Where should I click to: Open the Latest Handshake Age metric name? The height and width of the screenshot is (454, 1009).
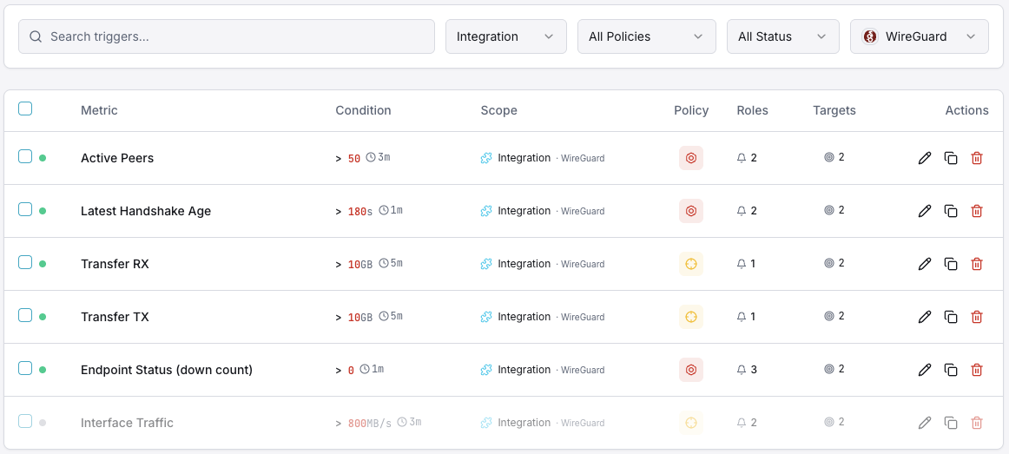(x=146, y=211)
